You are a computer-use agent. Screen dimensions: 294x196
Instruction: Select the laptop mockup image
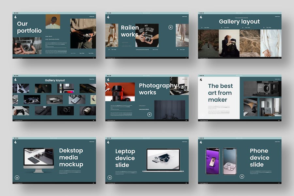click(163, 160)
